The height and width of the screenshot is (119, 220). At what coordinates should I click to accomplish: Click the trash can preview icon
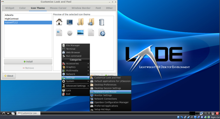(x=101, y=22)
